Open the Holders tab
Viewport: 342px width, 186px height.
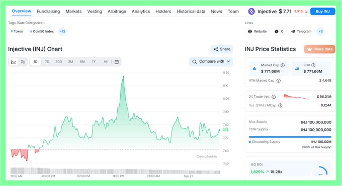163,12
